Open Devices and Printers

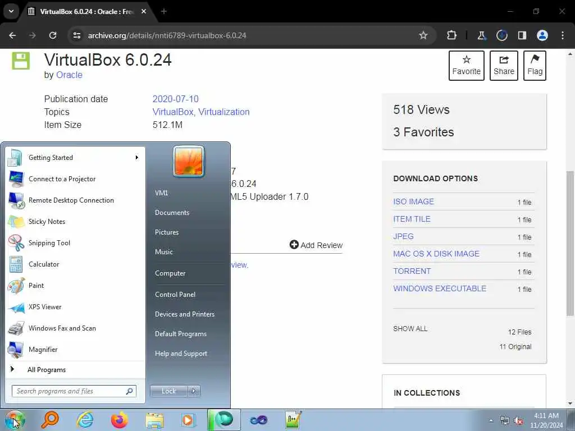point(184,314)
